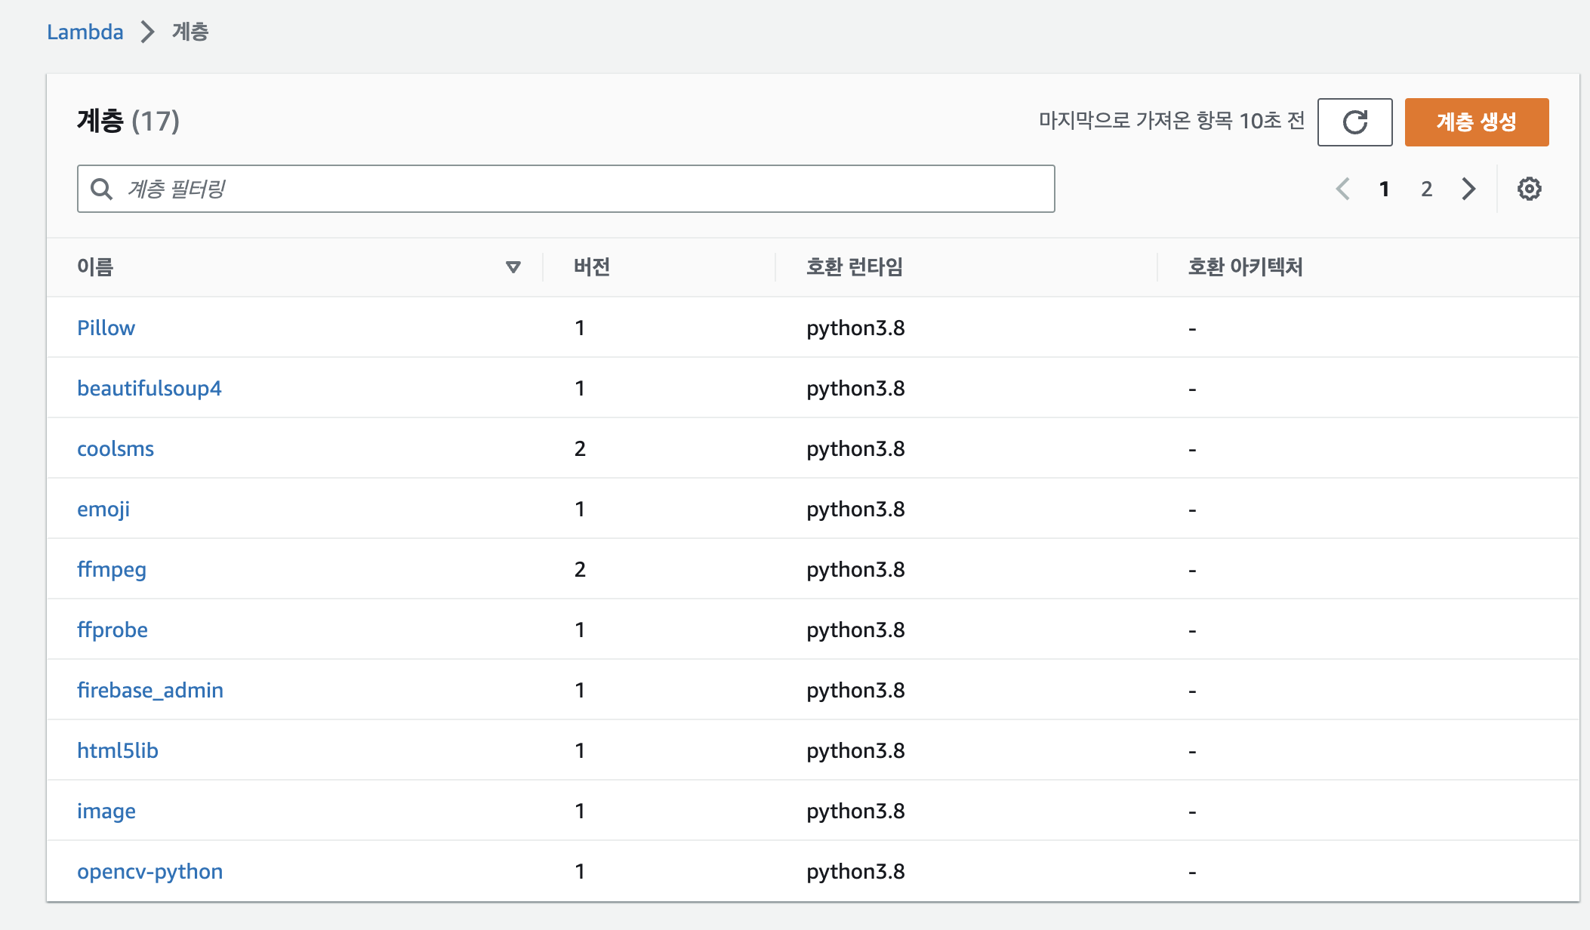
Task: Go to page 2
Action: tap(1426, 189)
